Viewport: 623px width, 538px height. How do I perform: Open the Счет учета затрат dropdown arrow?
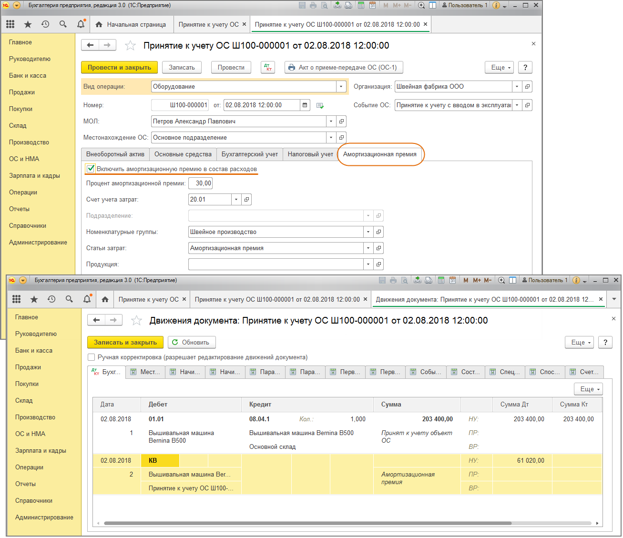pos(236,200)
